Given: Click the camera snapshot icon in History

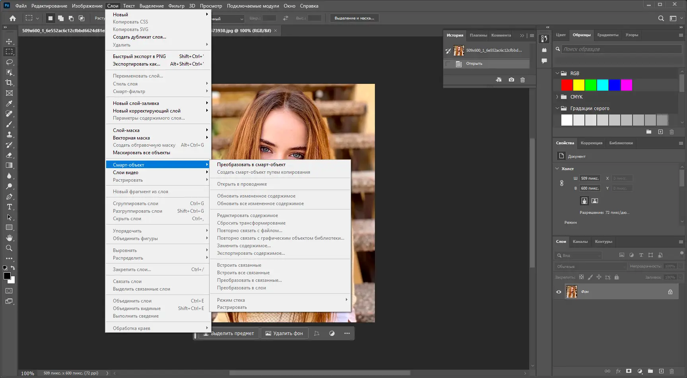Looking at the screenshot, I should (x=511, y=80).
